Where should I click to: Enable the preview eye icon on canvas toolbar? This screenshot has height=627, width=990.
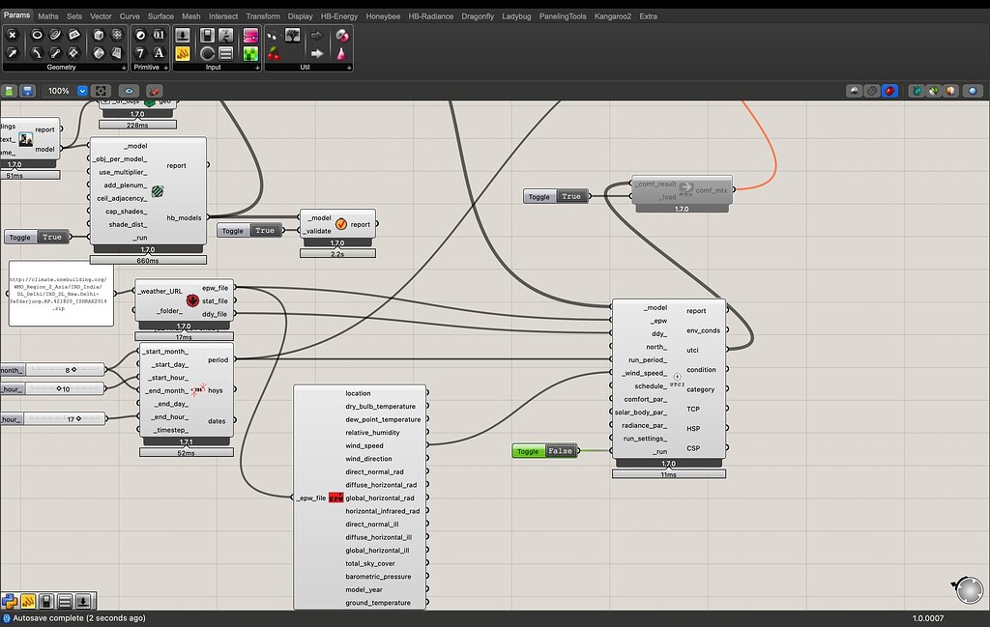130,90
